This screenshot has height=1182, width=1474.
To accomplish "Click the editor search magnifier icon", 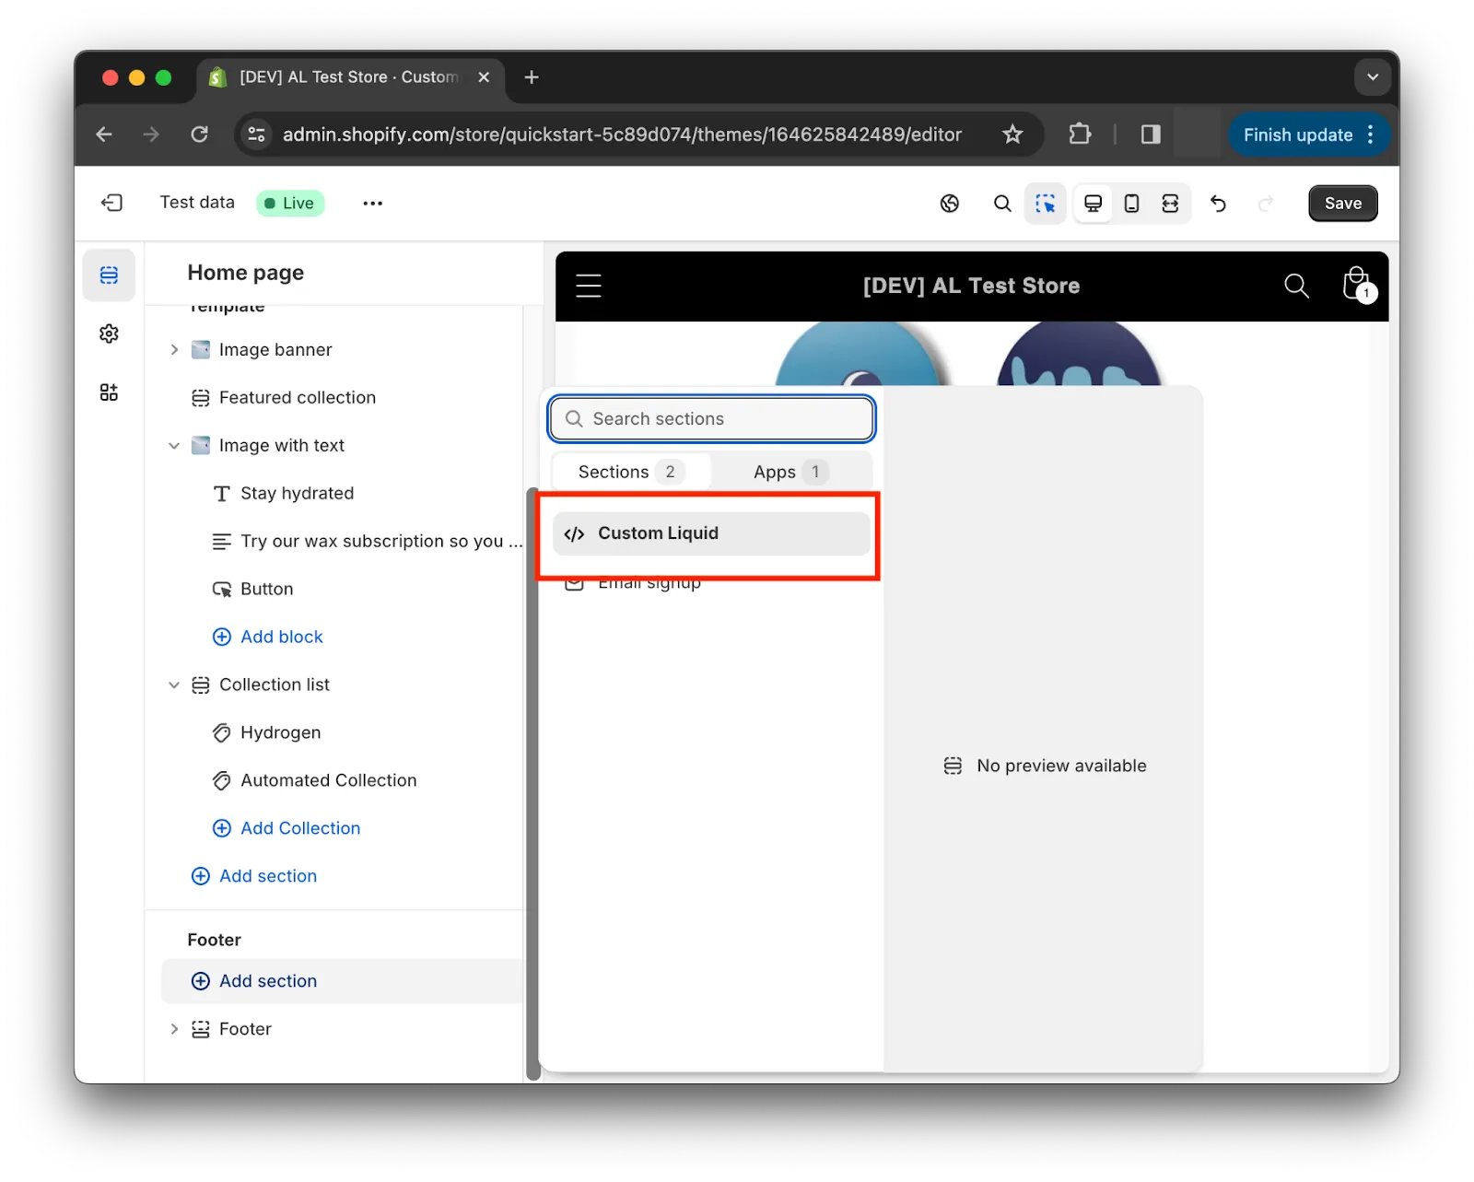I will pos(1002,204).
